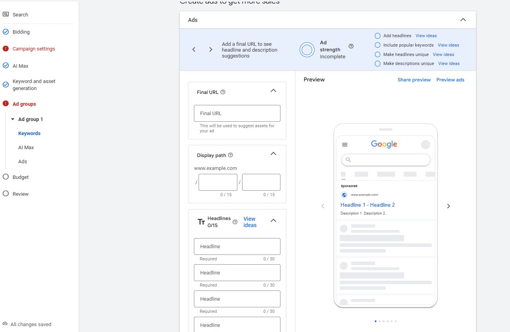Screen dimensions: 510x332
Task: Click the Ad strength help icon
Action: click(x=351, y=46)
